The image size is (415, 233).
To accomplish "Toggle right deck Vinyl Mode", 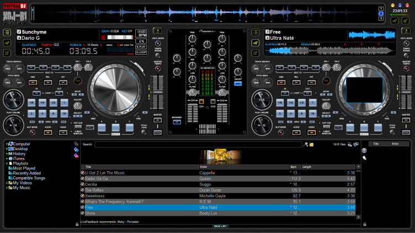I will (x=406, y=44).
